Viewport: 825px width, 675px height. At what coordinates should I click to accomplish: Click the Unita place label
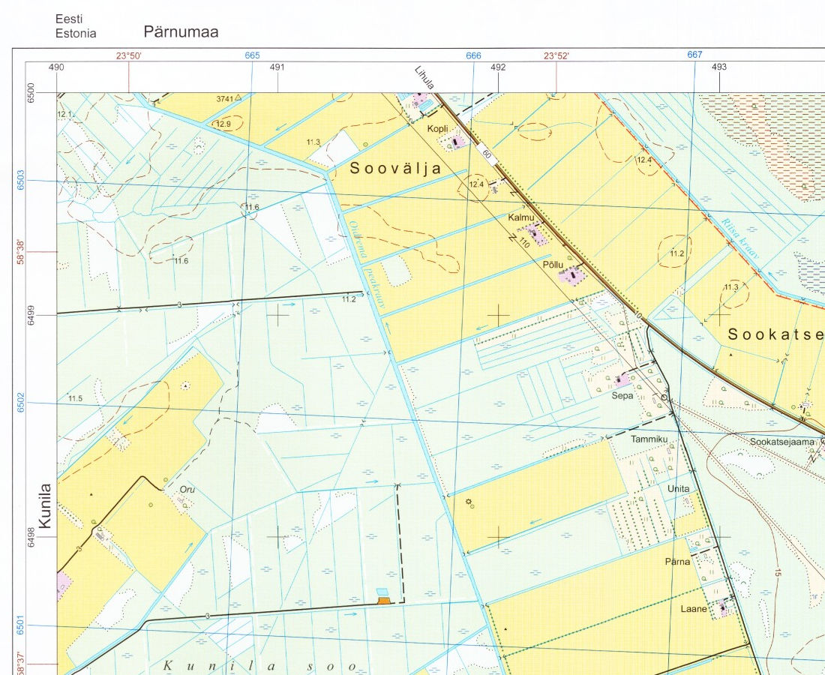[x=678, y=489]
